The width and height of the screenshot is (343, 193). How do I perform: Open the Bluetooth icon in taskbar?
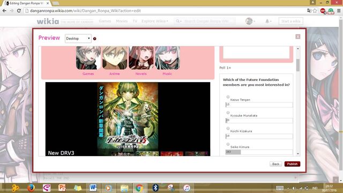(x=155, y=188)
